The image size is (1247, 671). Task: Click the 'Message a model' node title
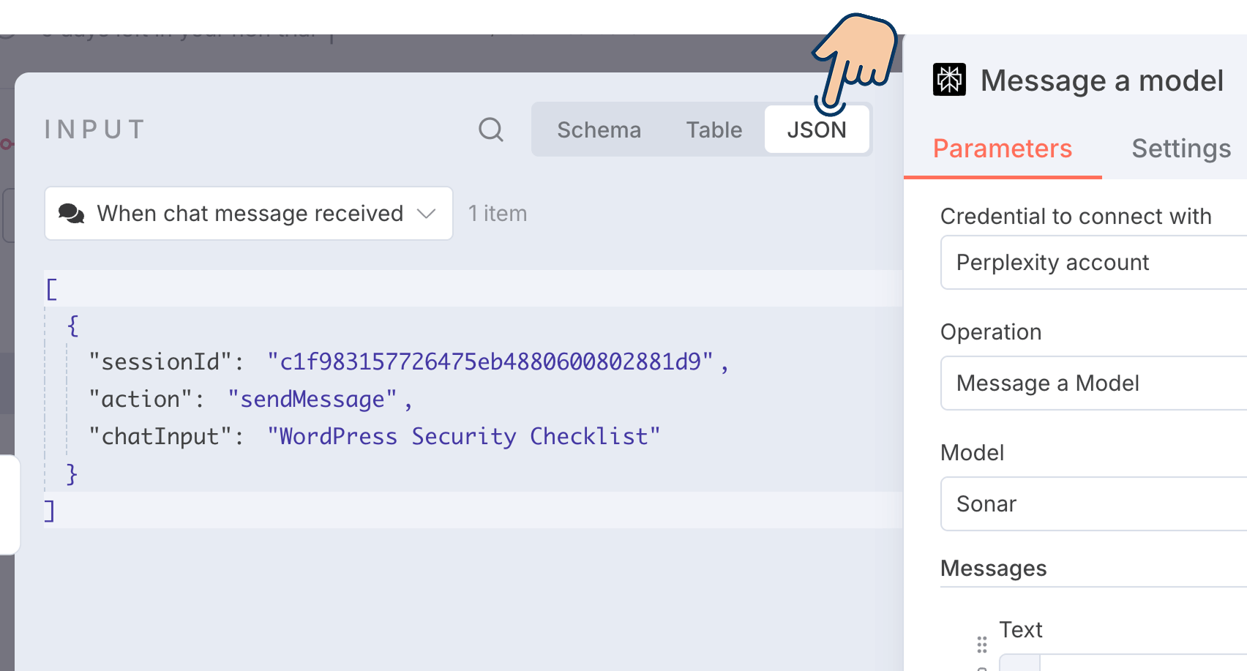coord(1101,80)
